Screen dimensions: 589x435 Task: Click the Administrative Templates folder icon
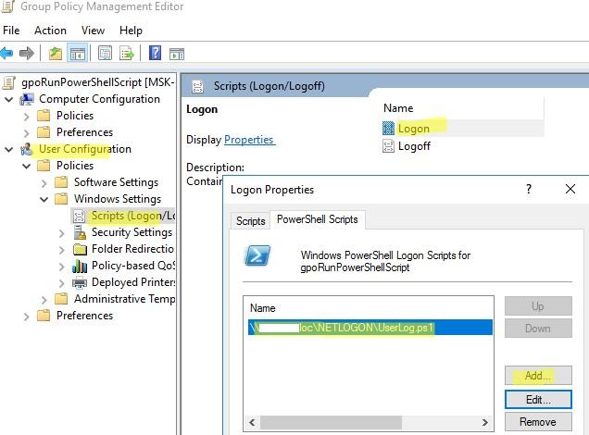click(61, 299)
